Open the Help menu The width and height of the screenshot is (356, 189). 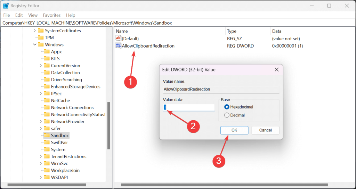click(71, 15)
